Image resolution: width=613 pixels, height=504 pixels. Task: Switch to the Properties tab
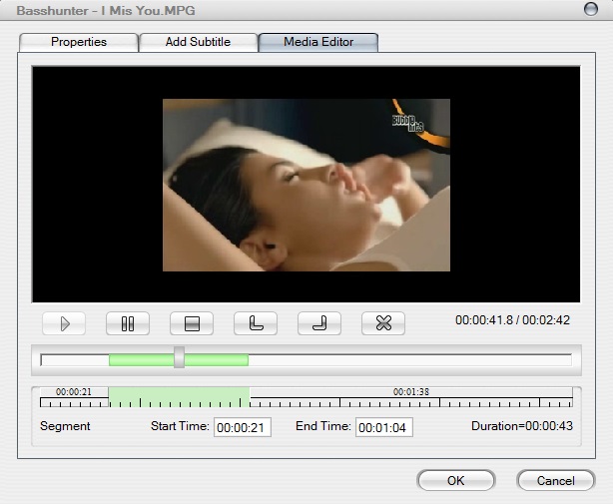[x=79, y=42]
